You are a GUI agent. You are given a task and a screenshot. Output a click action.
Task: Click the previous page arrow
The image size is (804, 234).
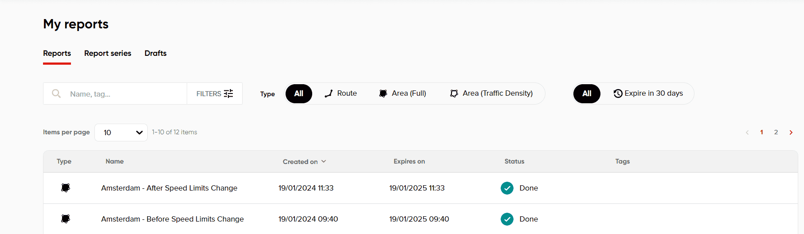(x=747, y=133)
